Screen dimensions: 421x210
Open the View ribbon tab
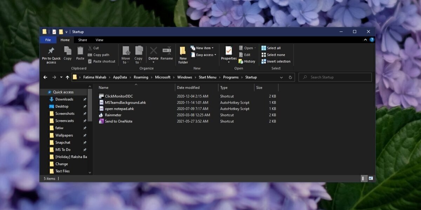tap(99, 40)
